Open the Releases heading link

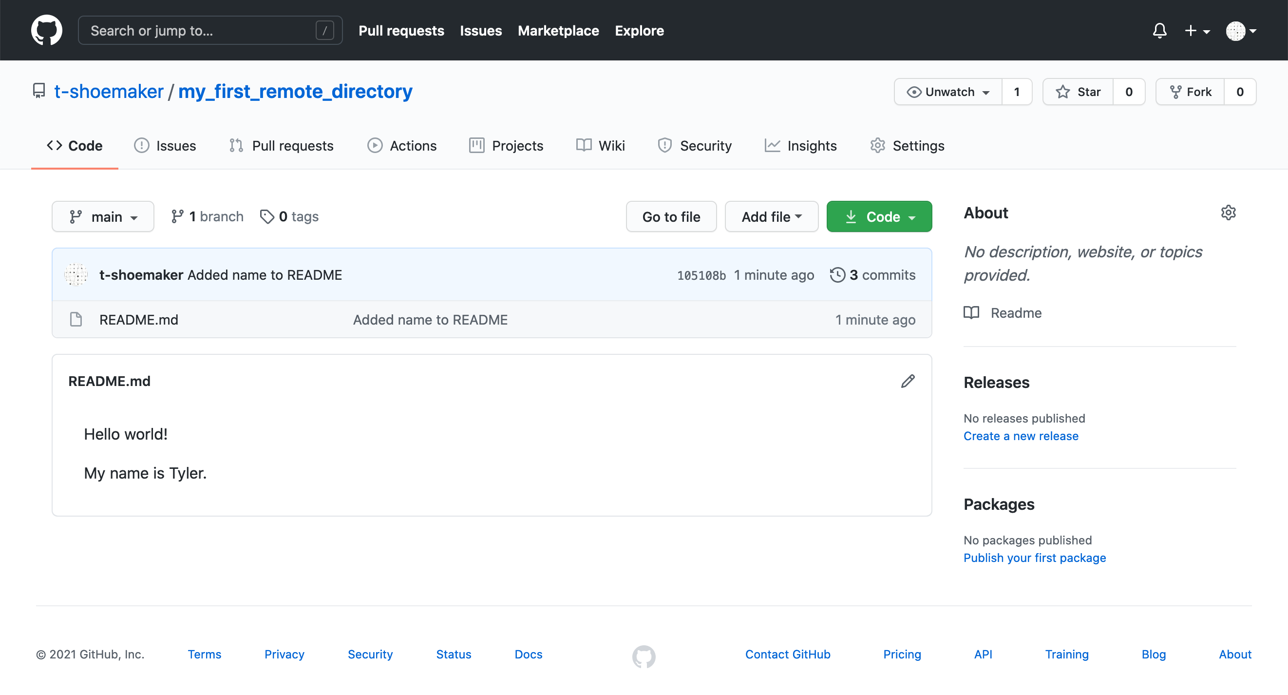click(996, 382)
